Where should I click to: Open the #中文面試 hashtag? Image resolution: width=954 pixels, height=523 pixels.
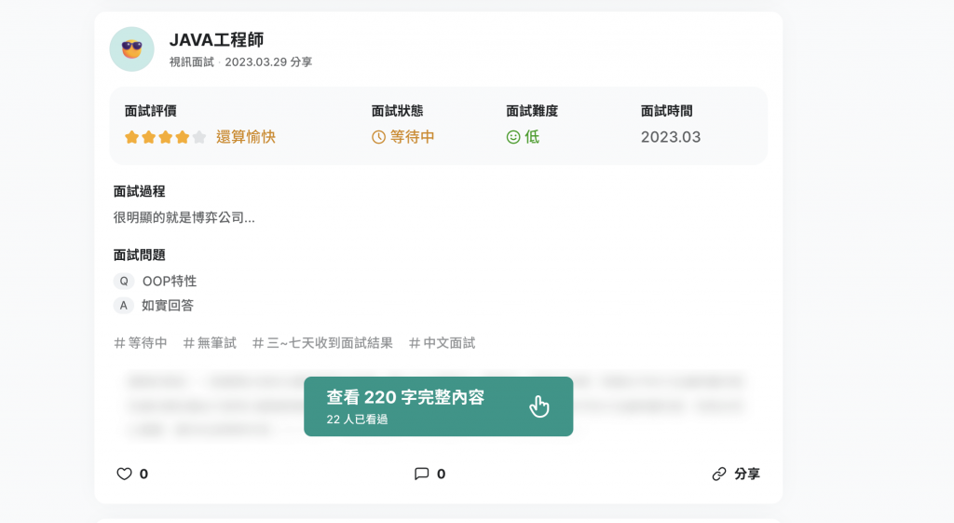tap(443, 343)
